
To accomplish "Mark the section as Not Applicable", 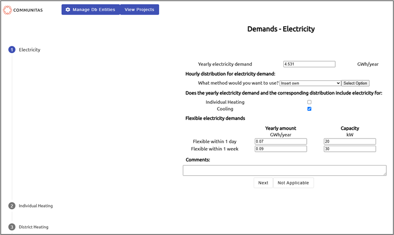I will click(293, 183).
